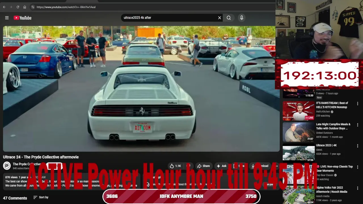Download the video

coord(260,166)
